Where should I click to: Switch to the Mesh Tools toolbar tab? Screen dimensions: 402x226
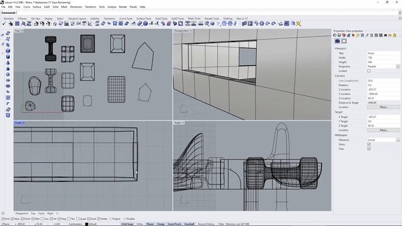[194, 18]
